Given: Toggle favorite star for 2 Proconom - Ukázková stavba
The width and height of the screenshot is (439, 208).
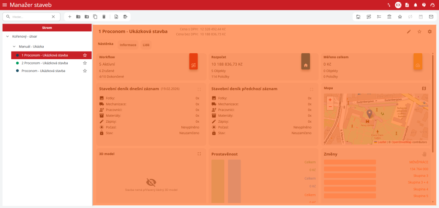Looking at the screenshot, I should click(x=85, y=63).
